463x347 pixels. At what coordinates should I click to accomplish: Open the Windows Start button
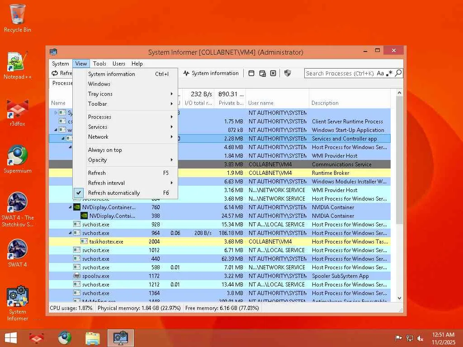pos(11,338)
